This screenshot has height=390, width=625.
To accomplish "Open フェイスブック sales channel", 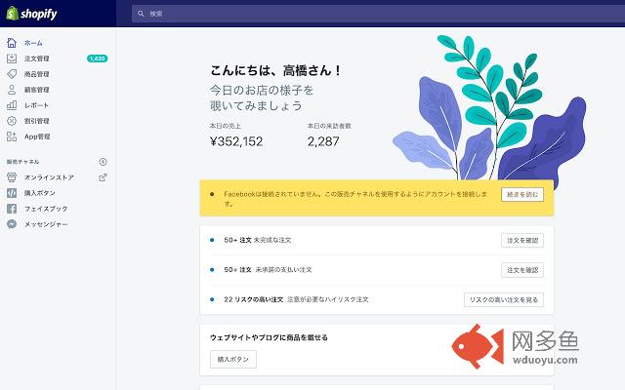I will [x=46, y=209].
